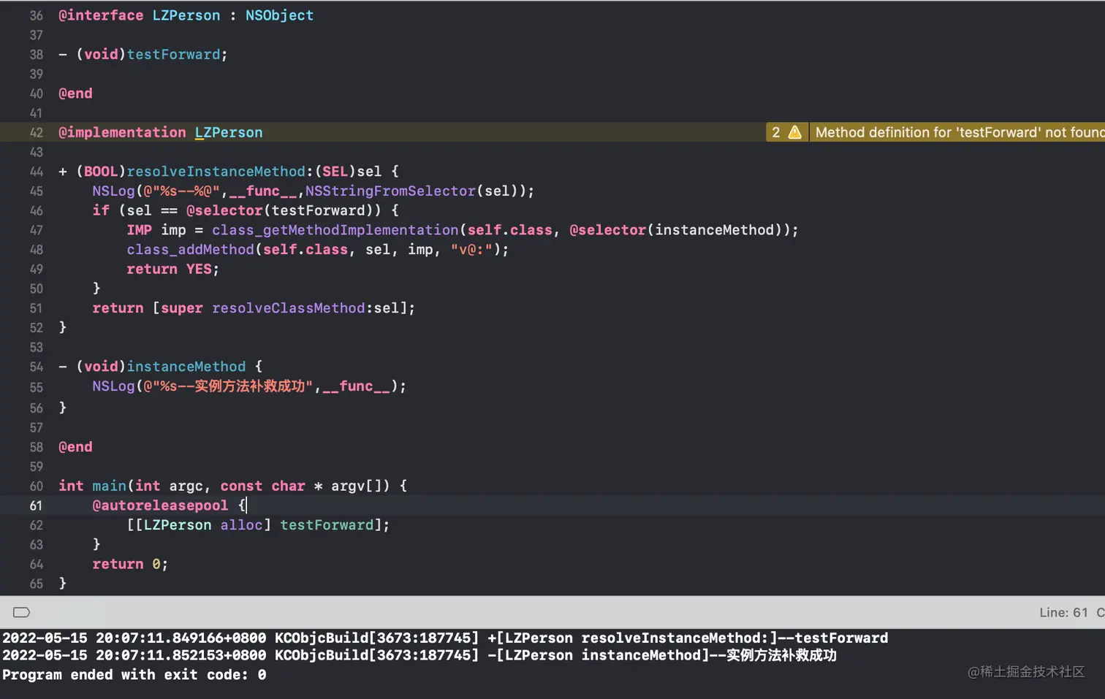The height and width of the screenshot is (699, 1105).
Task: Click '@selector(instanceMethod)' on line 47
Action: (x=679, y=230)
